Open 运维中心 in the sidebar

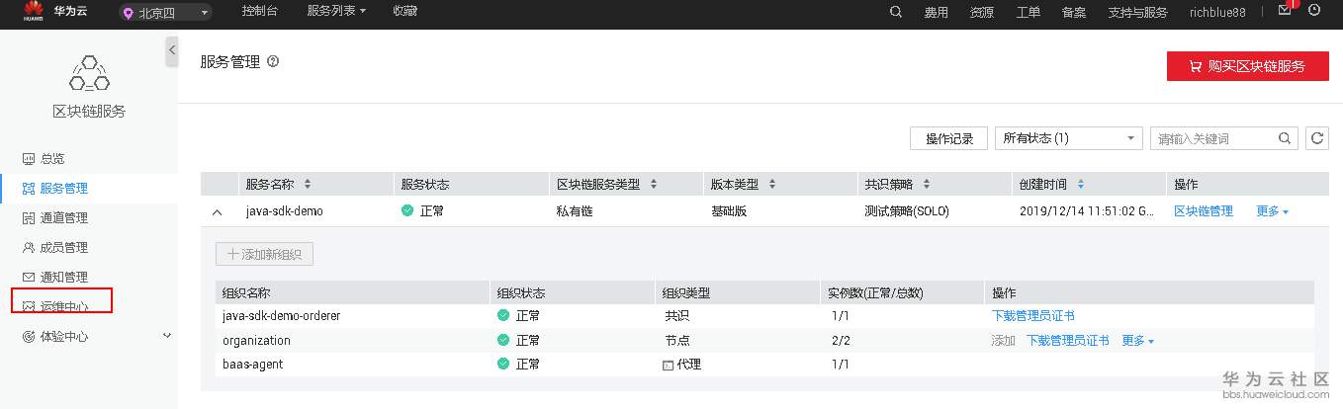[63, 306]
